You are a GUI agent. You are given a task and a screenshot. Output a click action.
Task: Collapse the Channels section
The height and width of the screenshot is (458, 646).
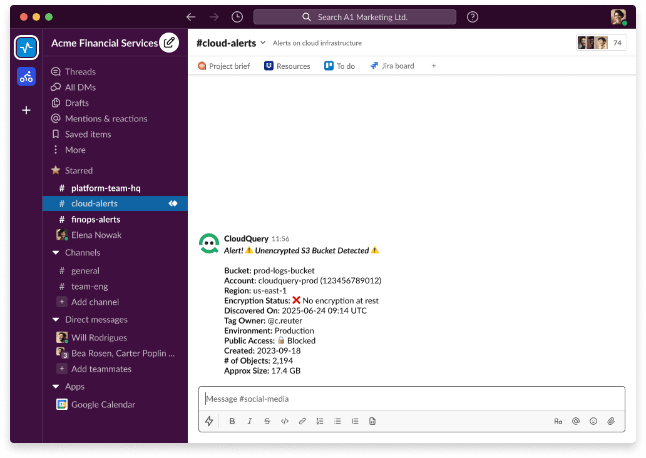coord(56,253)
